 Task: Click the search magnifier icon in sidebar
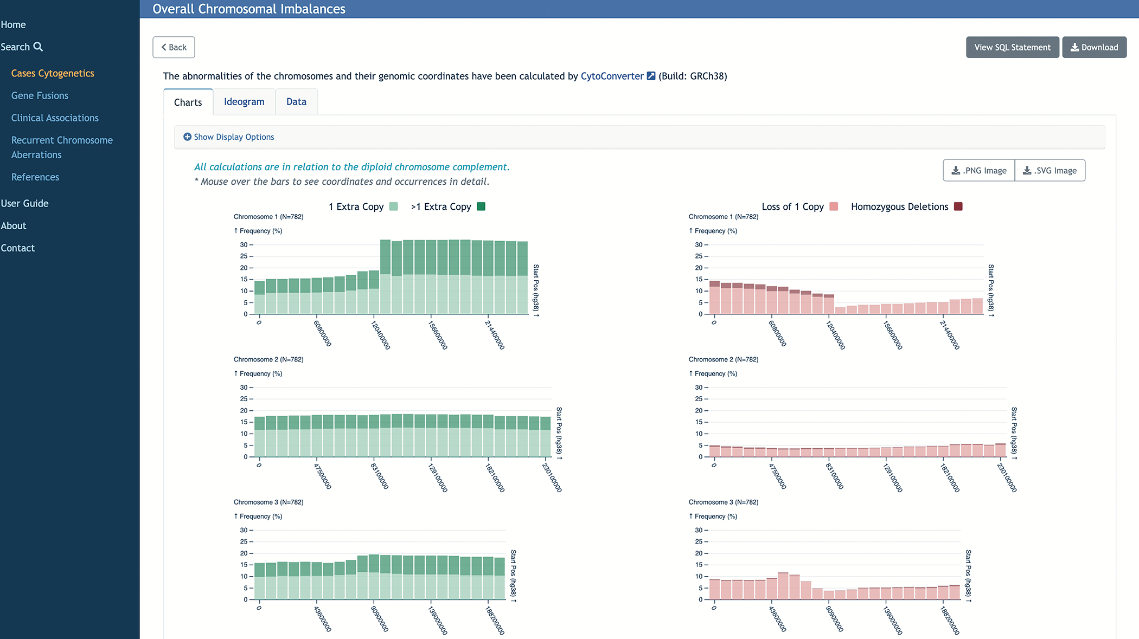[38, 47]
